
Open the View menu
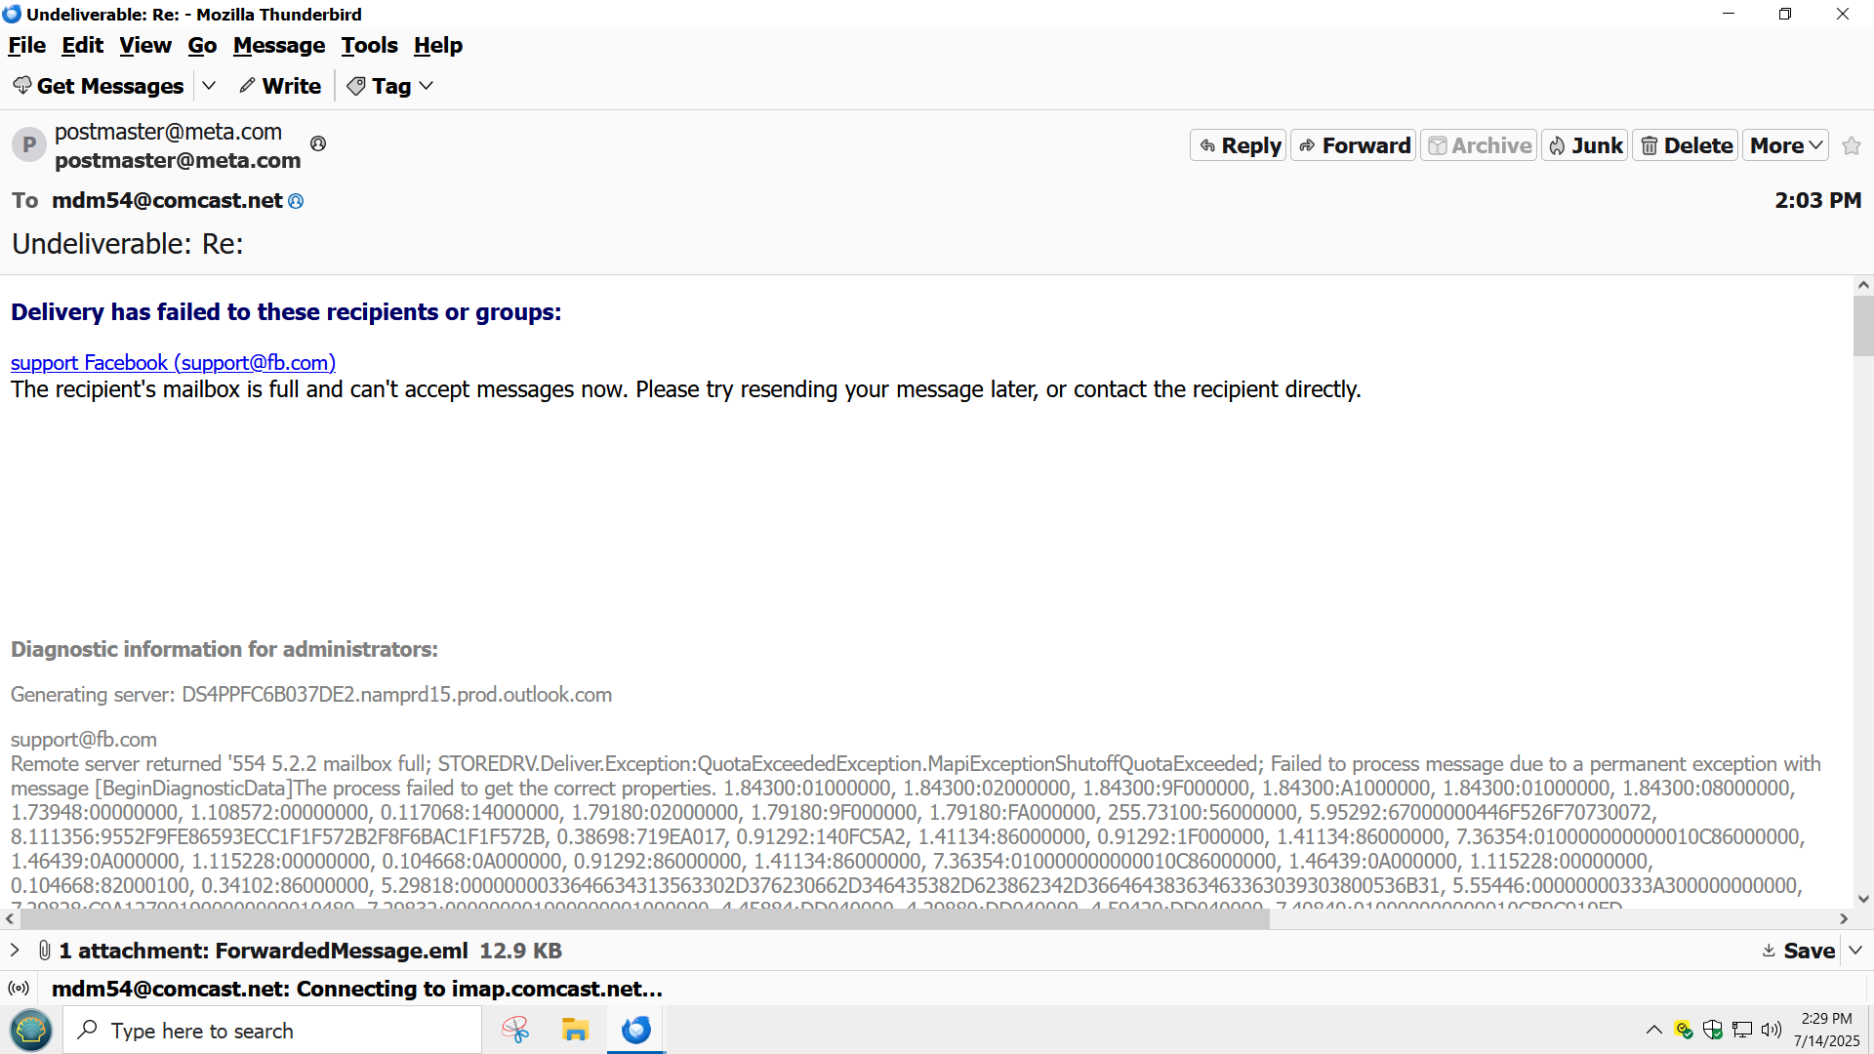[x=145, y=45]
